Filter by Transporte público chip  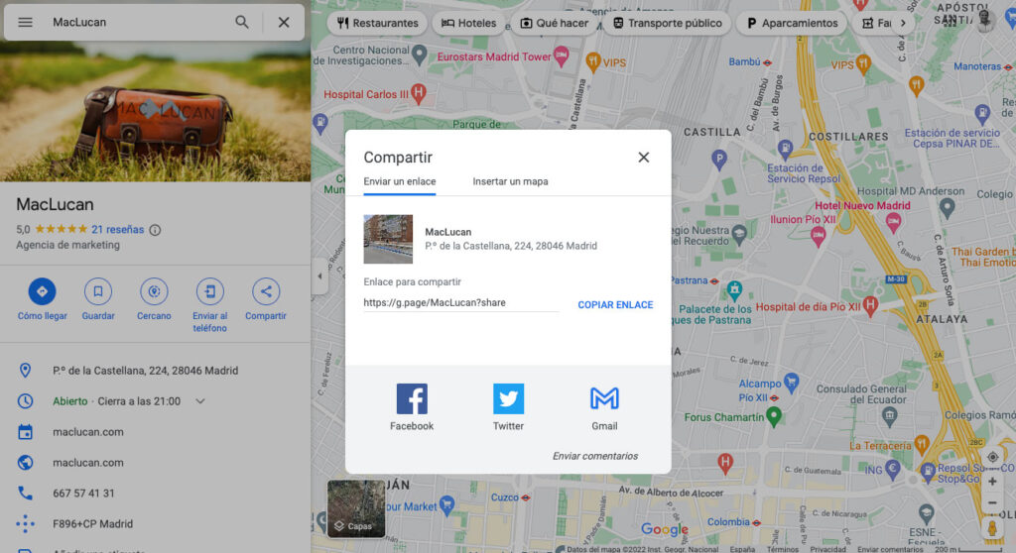[667, 24]
